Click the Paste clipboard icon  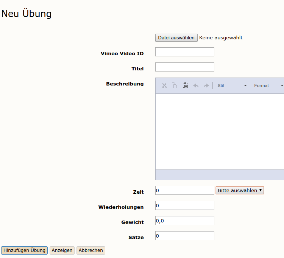185,85
